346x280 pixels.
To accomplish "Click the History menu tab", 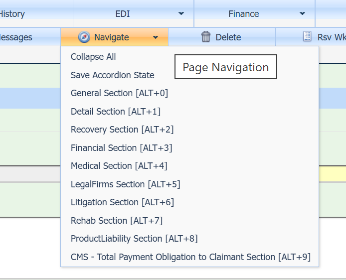I will click(12, 14).
